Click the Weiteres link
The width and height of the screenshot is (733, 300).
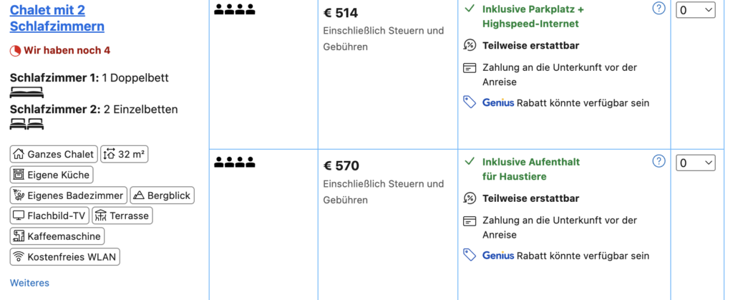pyautogui.click(x=29, y=283)
